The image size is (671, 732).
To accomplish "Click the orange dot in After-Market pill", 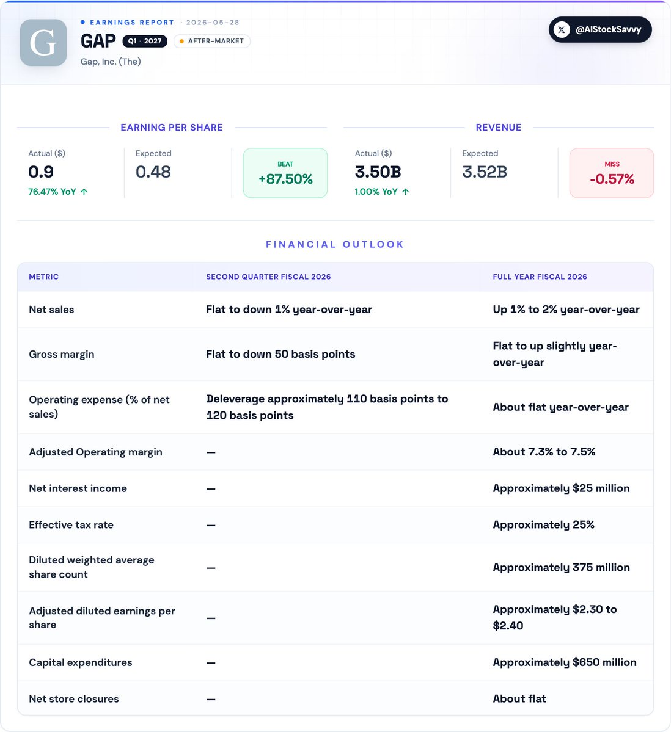I will point(182,41).
